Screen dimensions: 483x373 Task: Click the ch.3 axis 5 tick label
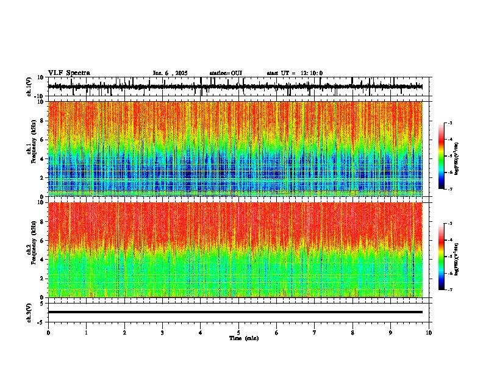tap(43, 304)
